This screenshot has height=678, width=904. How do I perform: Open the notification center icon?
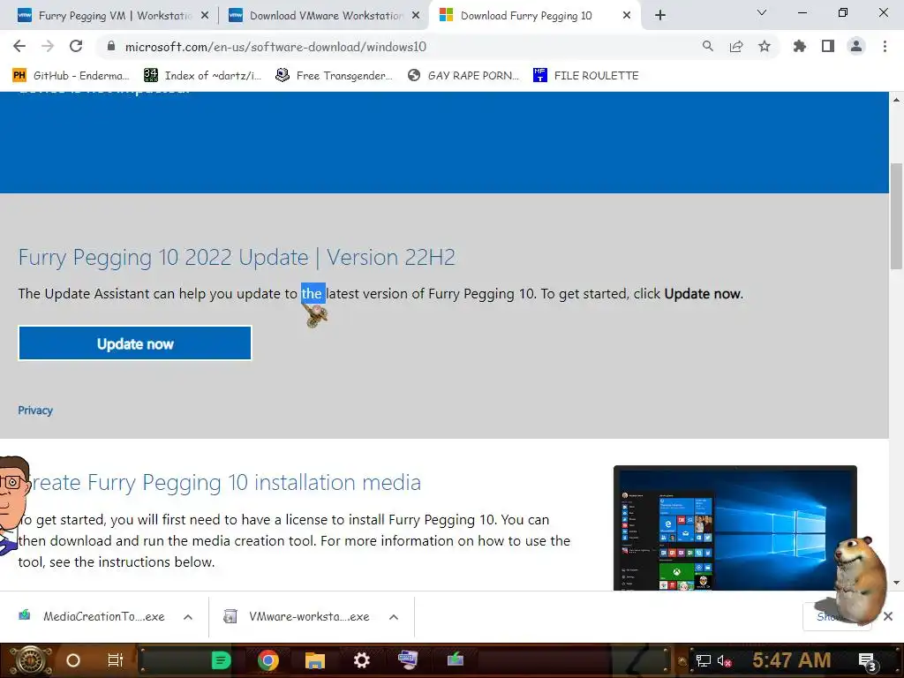tap(867, 661)
